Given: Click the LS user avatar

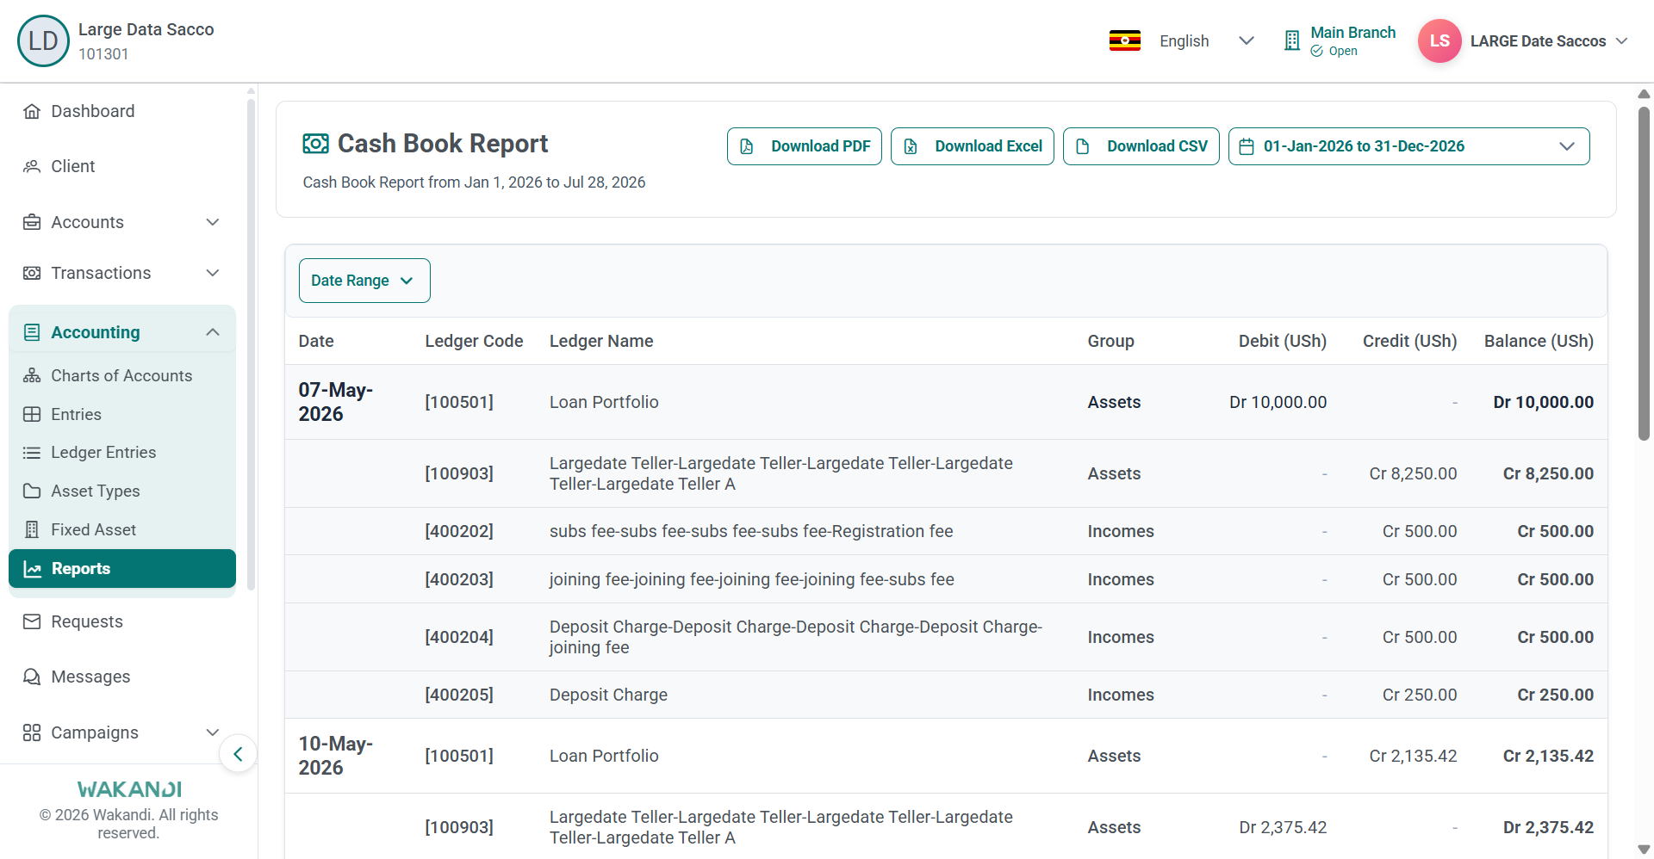Looking at the screenshot, I should [1439, 40].
